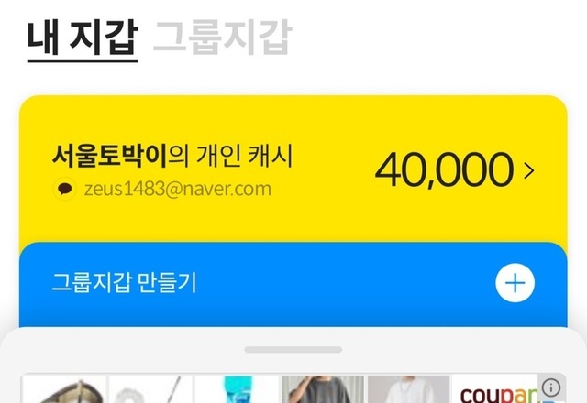Tap the KakaoTalk speech bubble icon
The width and height of the screenshot is (587, 403).
tap(65, 189)
